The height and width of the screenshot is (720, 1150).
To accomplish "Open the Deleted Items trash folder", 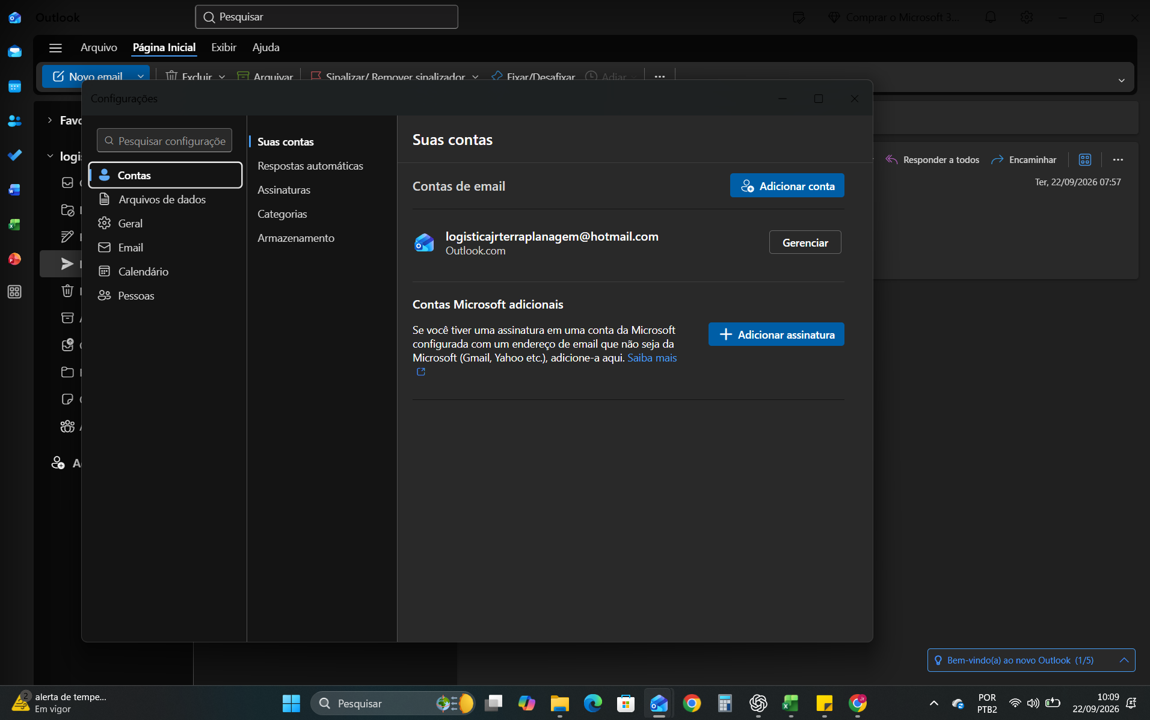I will (x=67, y=291).
